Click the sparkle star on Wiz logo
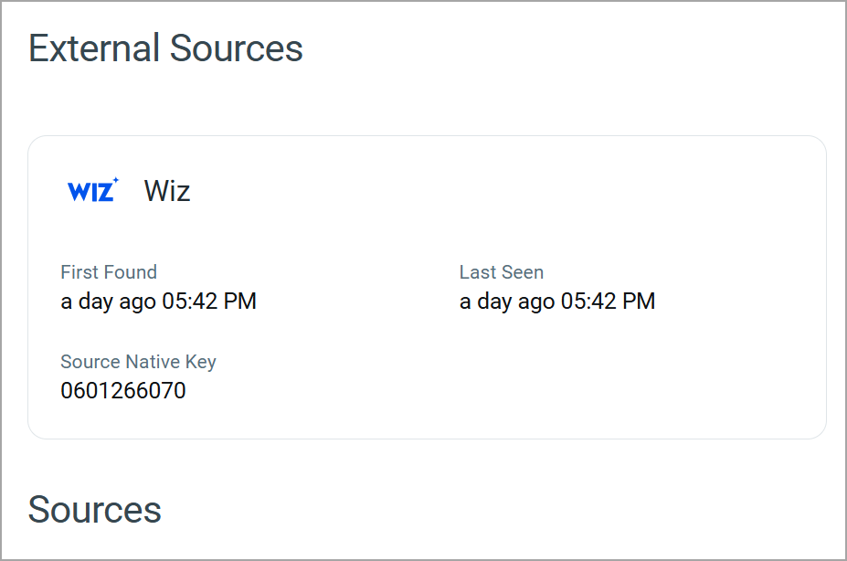The width and height of the screenshot is (847, 561). 115,181
